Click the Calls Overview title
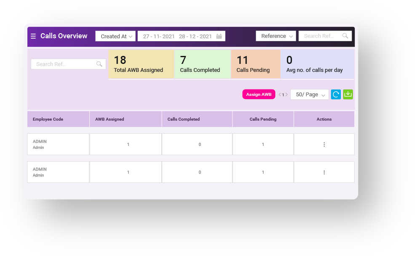This screenshot has width=415, height=256. point(64,36)
